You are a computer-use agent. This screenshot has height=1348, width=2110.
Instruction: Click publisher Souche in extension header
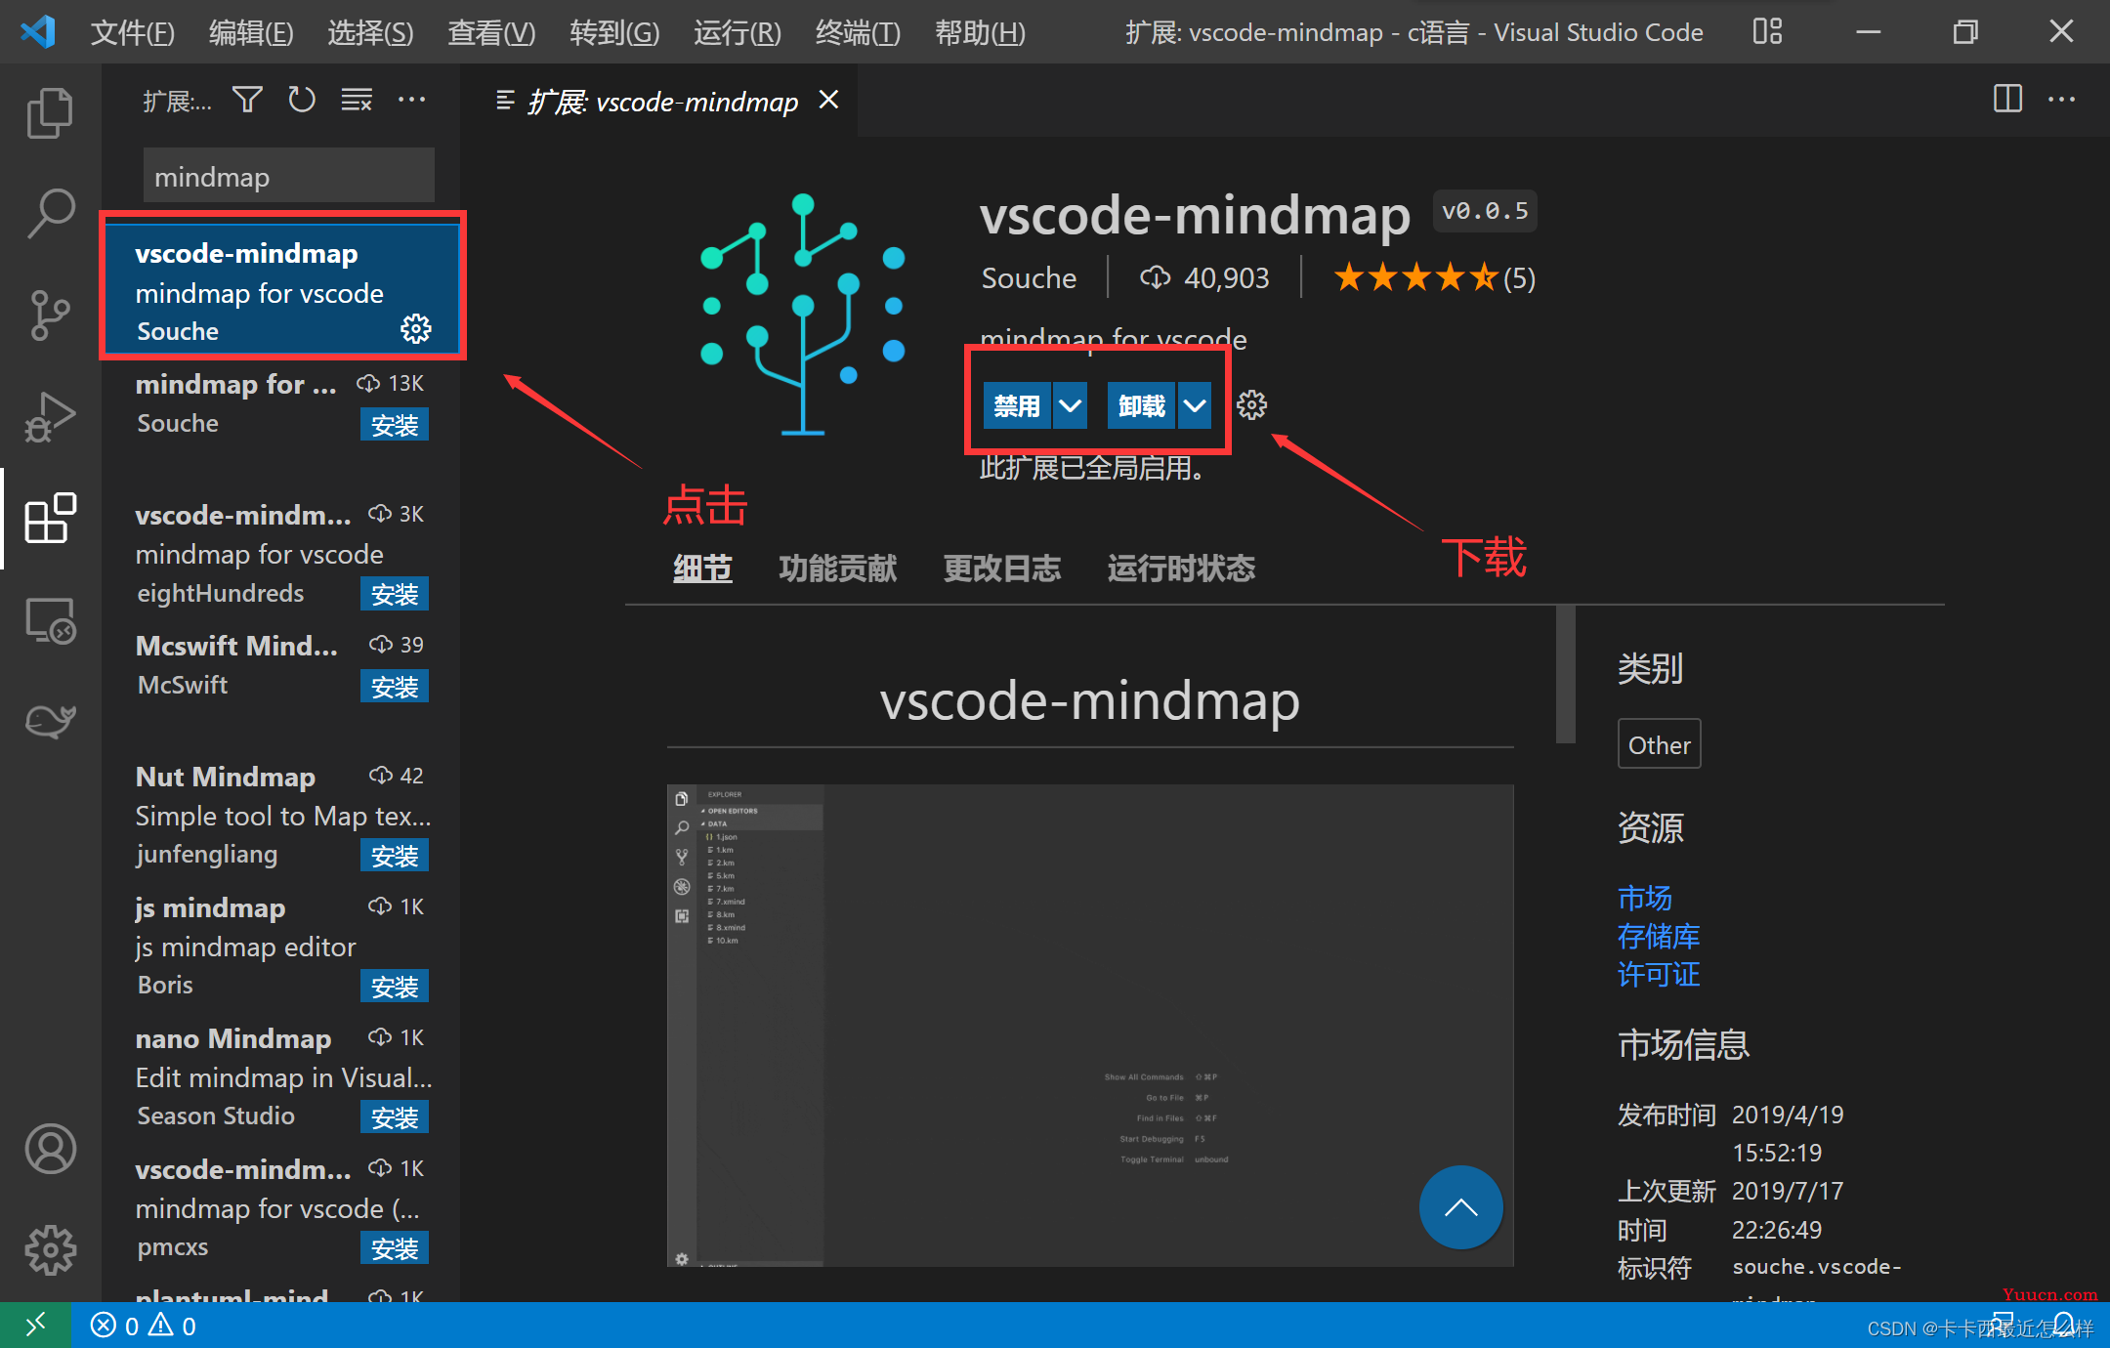coord(1029,278)
